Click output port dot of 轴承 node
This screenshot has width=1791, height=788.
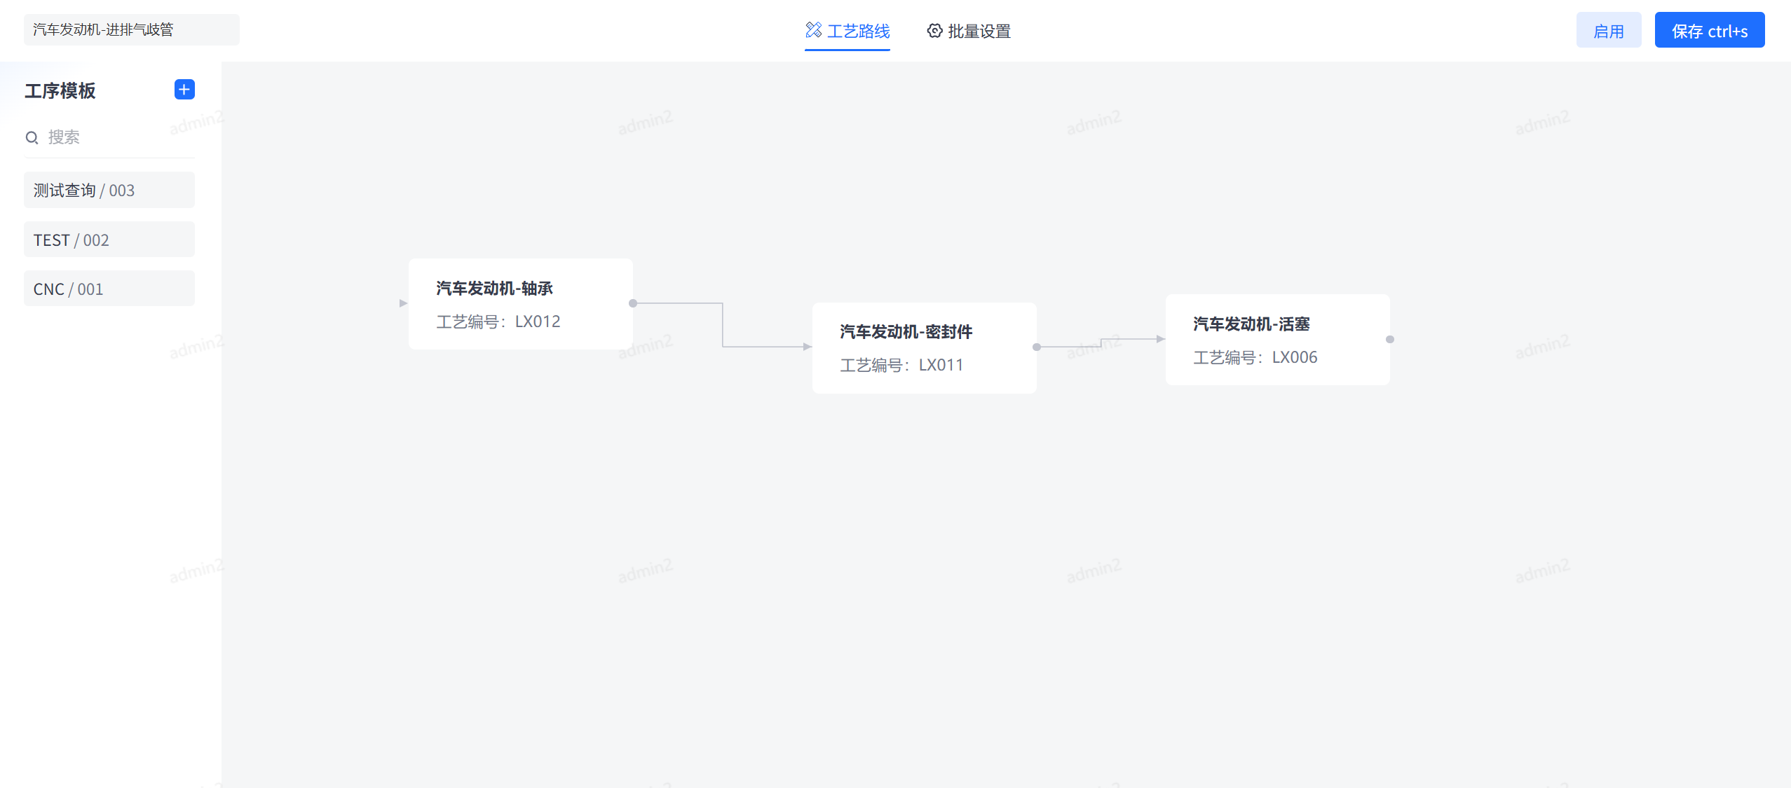pos(633,303)
